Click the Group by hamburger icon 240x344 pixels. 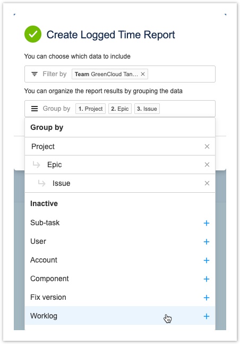click(35, 109)
